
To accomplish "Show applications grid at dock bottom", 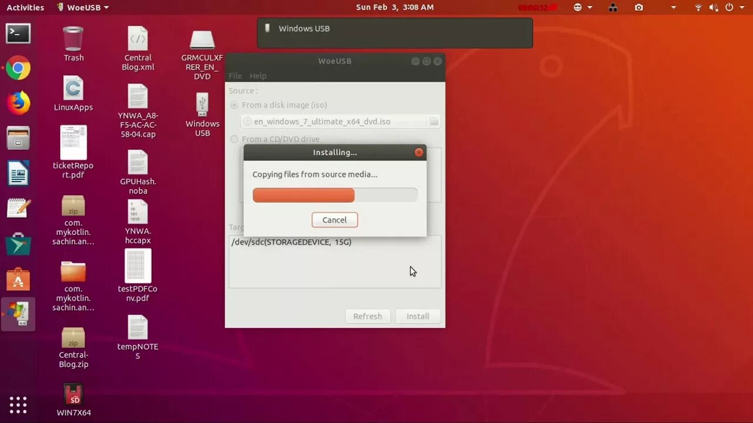I will point(18,405).
